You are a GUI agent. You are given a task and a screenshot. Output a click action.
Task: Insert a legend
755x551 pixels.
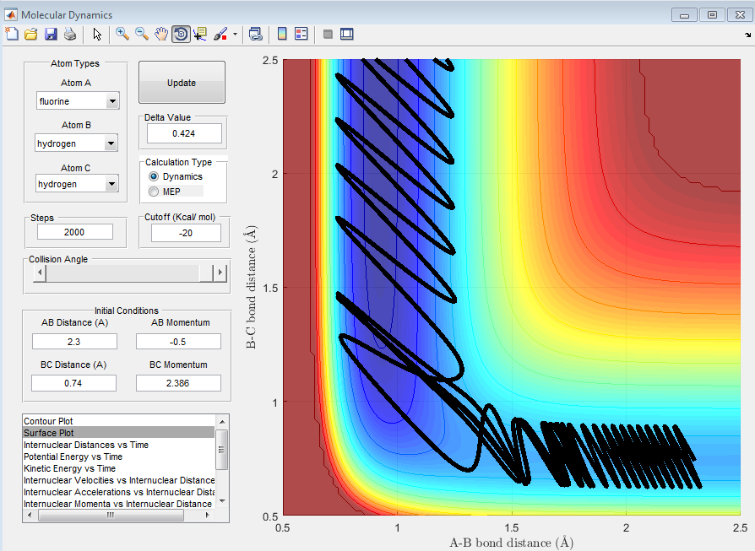click(301, 34)
